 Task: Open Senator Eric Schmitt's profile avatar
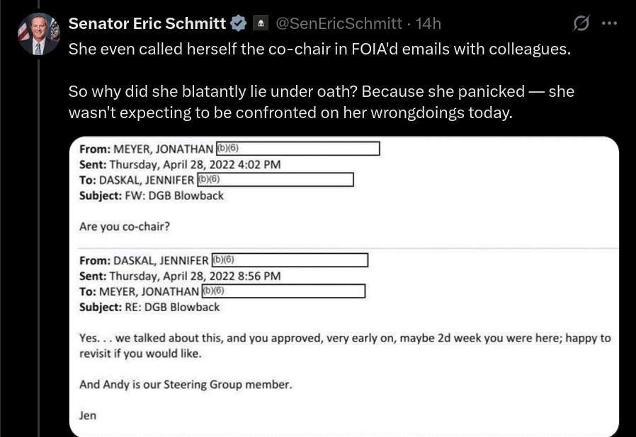39,34
